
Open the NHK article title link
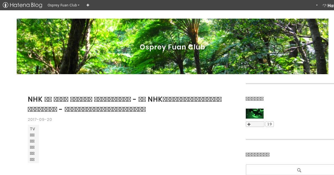(x=125, y=104)
